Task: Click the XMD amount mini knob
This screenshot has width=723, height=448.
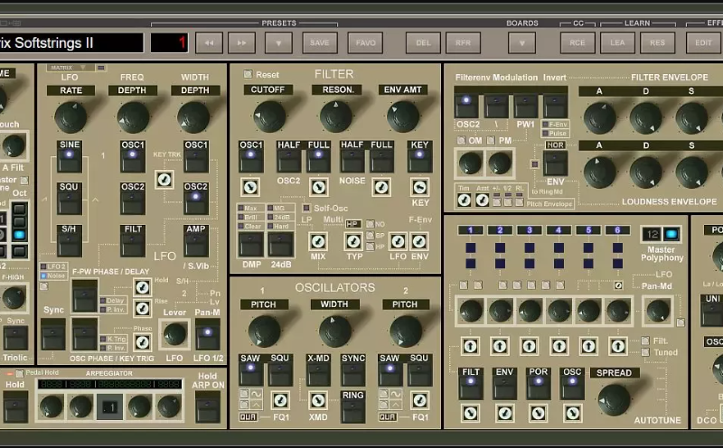Action: [x=318, y=400]
